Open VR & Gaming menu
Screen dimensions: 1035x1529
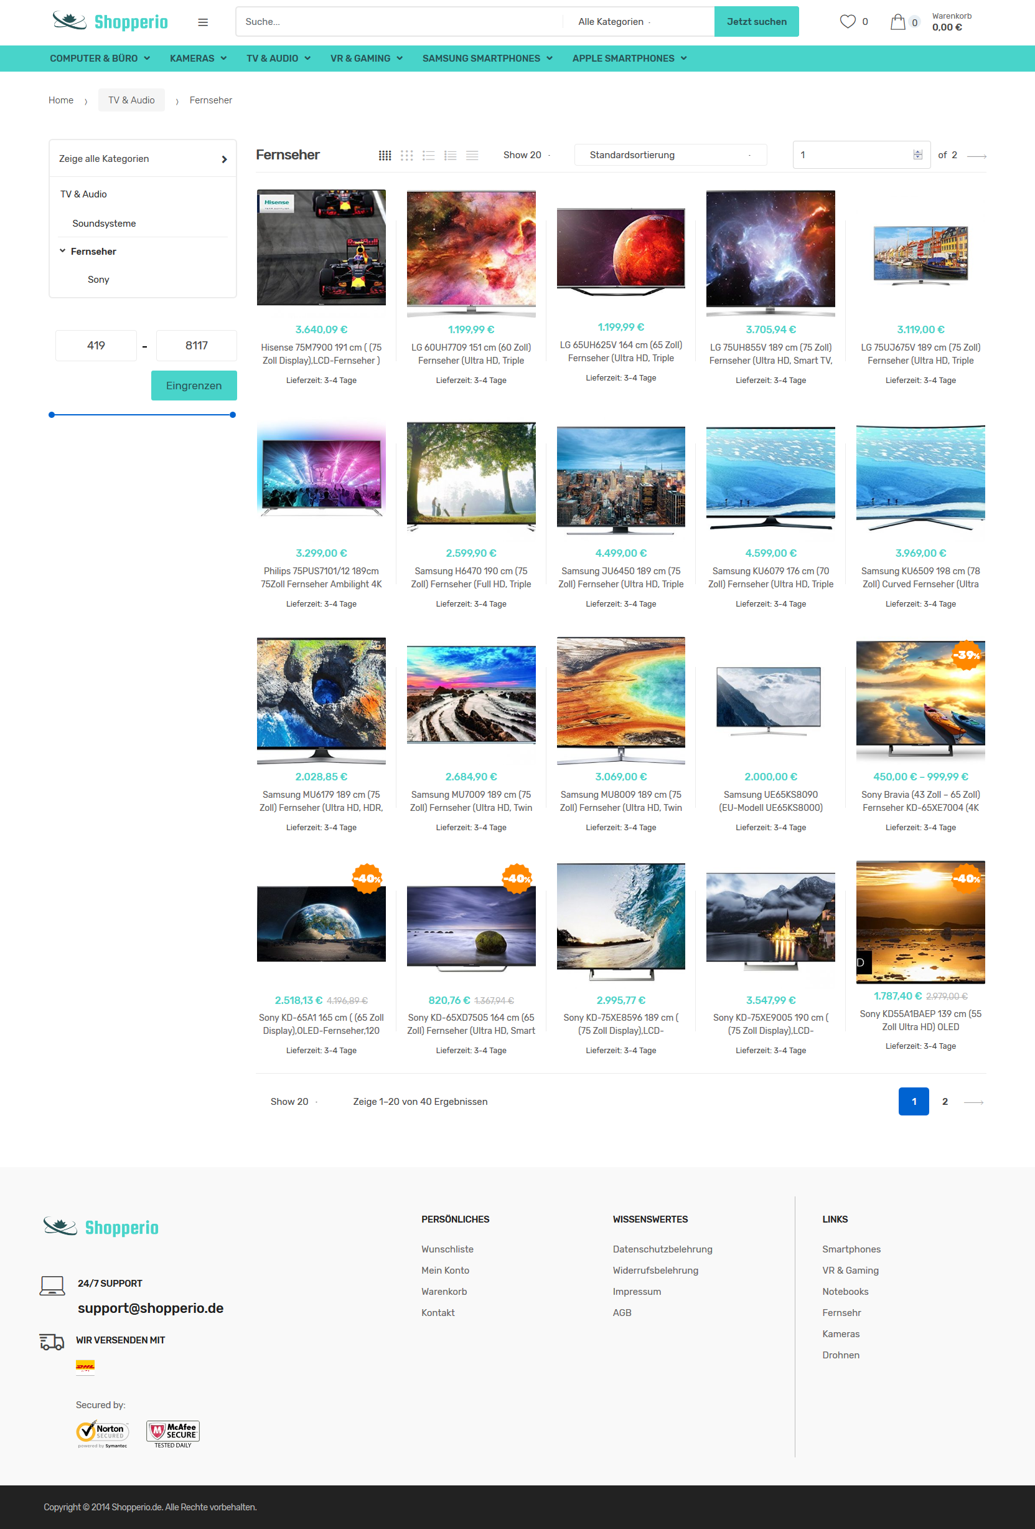366,59
